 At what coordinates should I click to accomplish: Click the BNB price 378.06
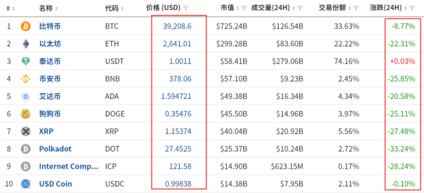coord(180,79)
